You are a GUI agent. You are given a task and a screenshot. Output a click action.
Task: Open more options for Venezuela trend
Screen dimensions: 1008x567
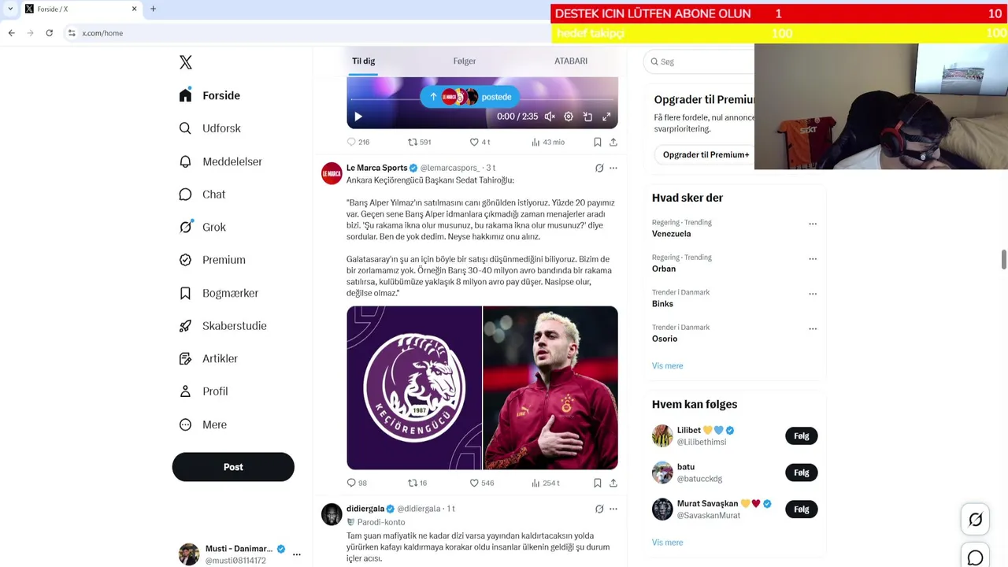813,224
